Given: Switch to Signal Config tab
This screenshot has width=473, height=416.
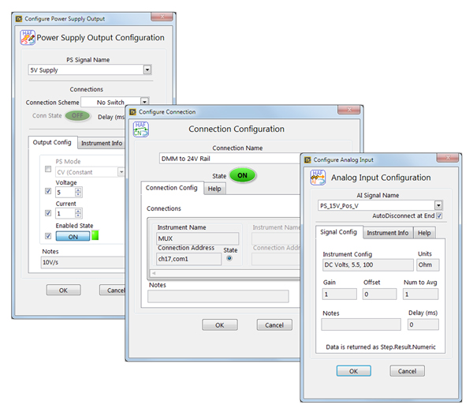Looking at the screenshot, I should [338, 232].
